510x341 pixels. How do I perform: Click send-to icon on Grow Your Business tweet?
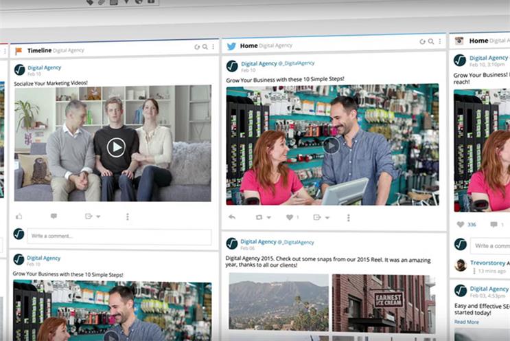pyautogui.click(x=317, y=217)
